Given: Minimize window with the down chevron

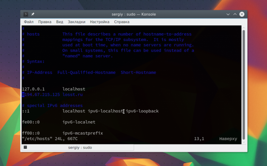Looking at the screenshot, I should pyautogui.click(x=228, y=14).
